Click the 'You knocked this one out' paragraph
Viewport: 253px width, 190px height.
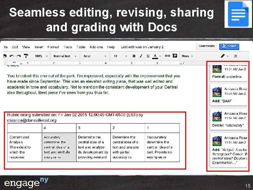point(94,84)
